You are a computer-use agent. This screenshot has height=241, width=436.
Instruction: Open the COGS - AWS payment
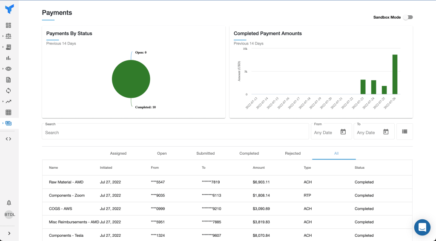pos(227,209)
